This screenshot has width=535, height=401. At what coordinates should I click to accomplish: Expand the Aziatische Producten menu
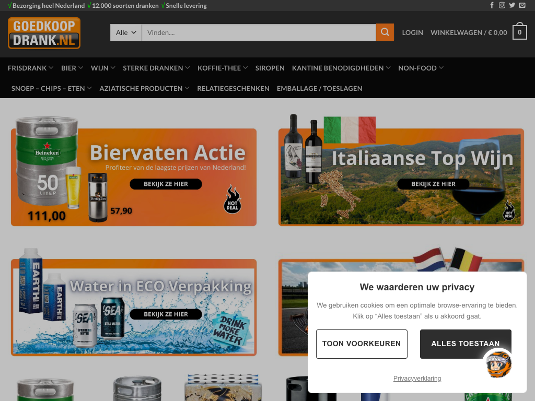click(x=144, y=88)
